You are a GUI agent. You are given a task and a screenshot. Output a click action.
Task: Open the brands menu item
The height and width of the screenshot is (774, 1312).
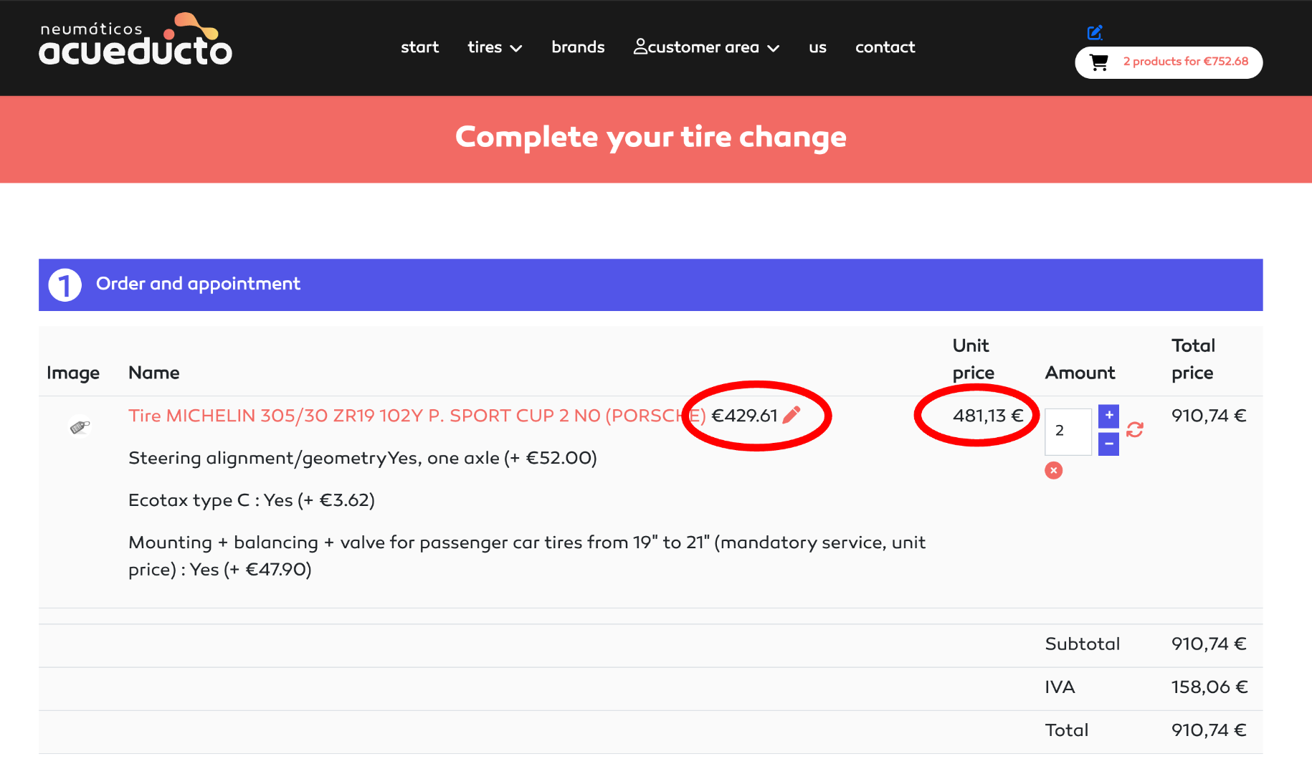(x=578, y=47)
